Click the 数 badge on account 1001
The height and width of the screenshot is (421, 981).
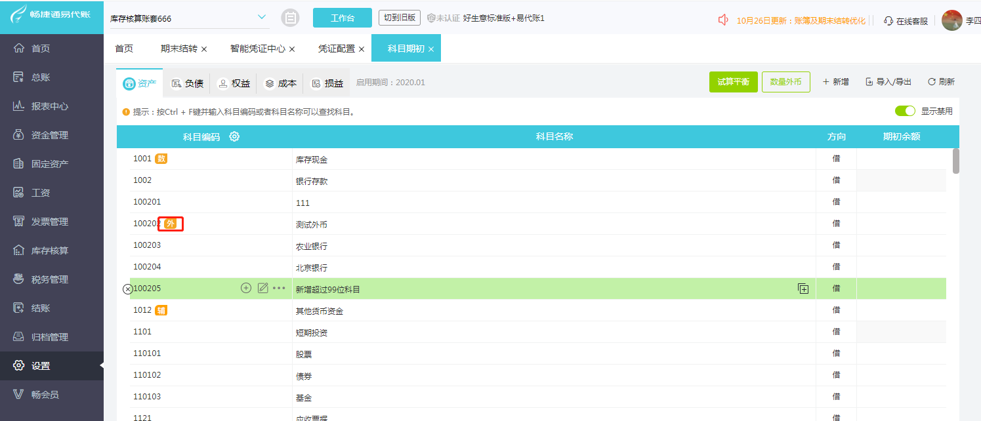161,159
